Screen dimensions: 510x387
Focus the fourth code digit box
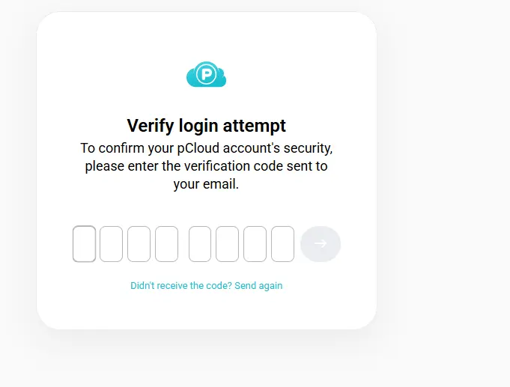click(x=166, y=244)
